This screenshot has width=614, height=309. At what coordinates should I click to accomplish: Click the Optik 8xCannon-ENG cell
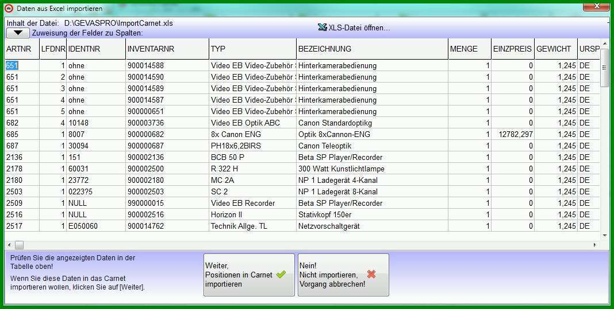click(x=373, y=134)
